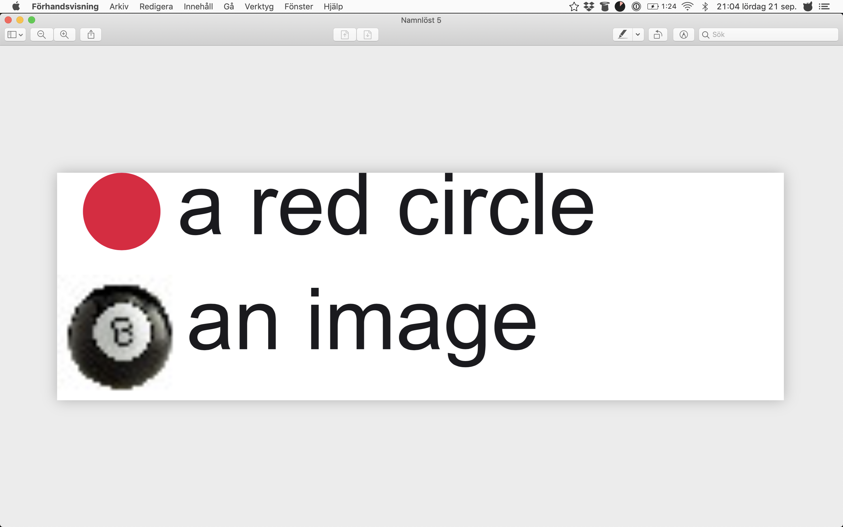This screenshot has height=527, width=843.
Task: Click the star icon in menu bar
Action: 574,6
